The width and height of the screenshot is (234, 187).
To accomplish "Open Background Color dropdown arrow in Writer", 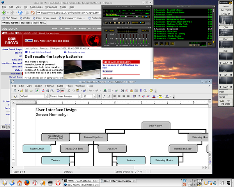I will (170, 96).
